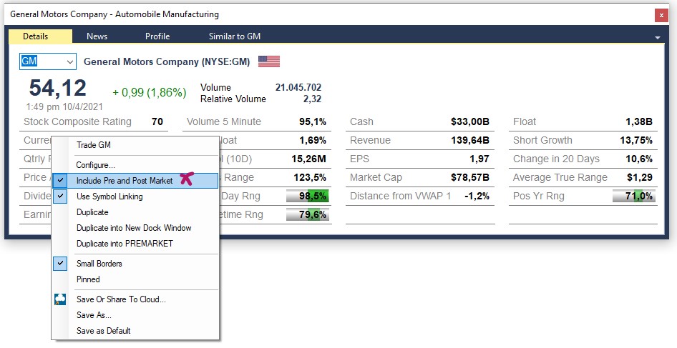Disable the Small Borders checkmark
The width and height of the screenshot is (677, 348).
pyautogui.click(x=99, y=264)
